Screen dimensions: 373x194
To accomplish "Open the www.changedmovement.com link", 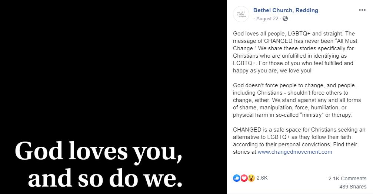I will click(x=295, y=152).
